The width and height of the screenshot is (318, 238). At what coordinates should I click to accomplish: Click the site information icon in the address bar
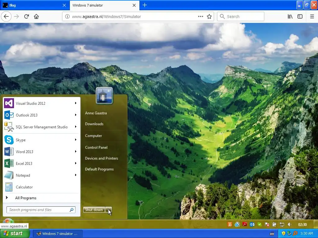click(67, 16)
